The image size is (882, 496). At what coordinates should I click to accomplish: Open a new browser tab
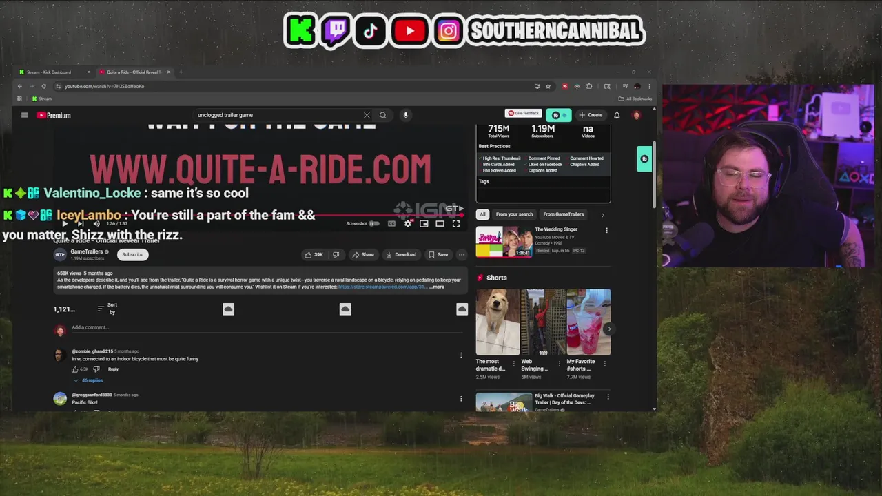click(181, 72)
